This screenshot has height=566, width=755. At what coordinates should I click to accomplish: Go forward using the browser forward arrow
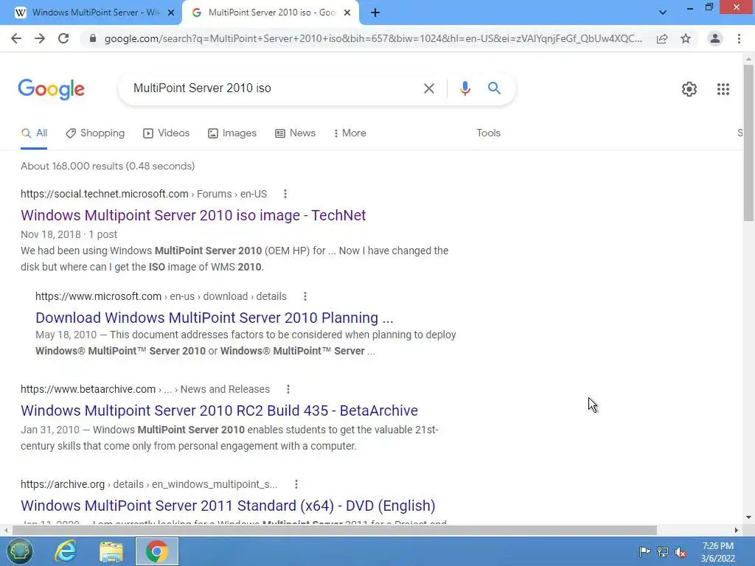40,38
